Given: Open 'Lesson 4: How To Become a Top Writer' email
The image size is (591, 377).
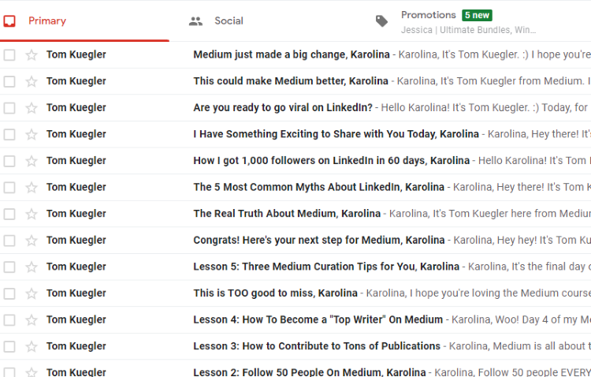Looking at the screenshot, I should pos(295,319).
